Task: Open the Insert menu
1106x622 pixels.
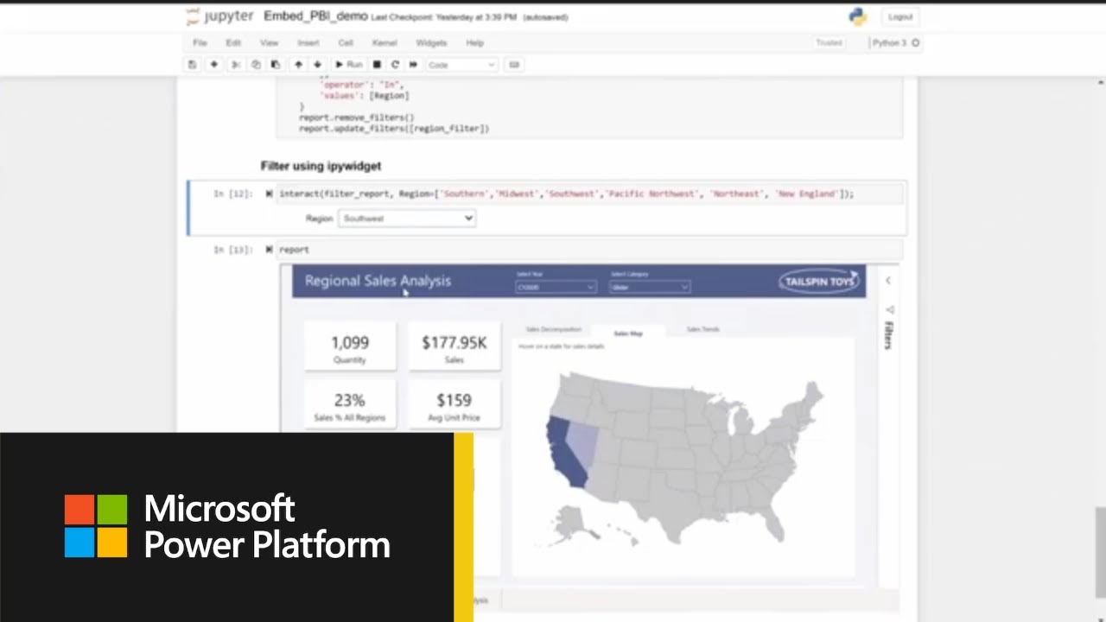Action: tap(308, 42)
